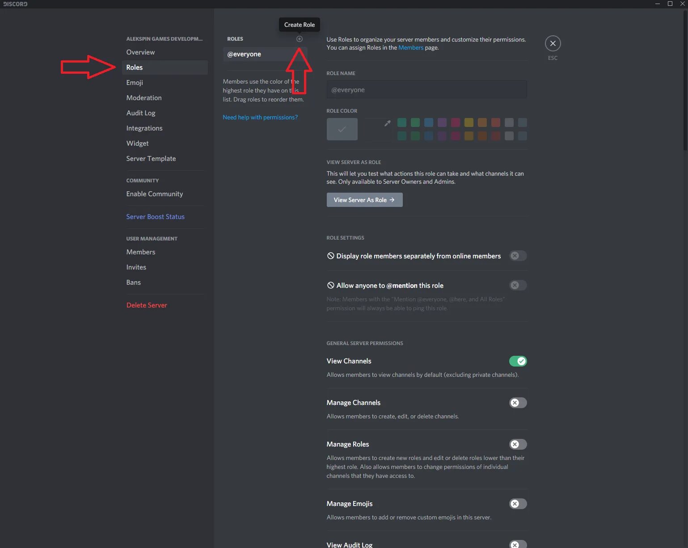This screenshot has height=548, width=688.
Task: Select the default gray color with checkmark
Action: point(342,129)
